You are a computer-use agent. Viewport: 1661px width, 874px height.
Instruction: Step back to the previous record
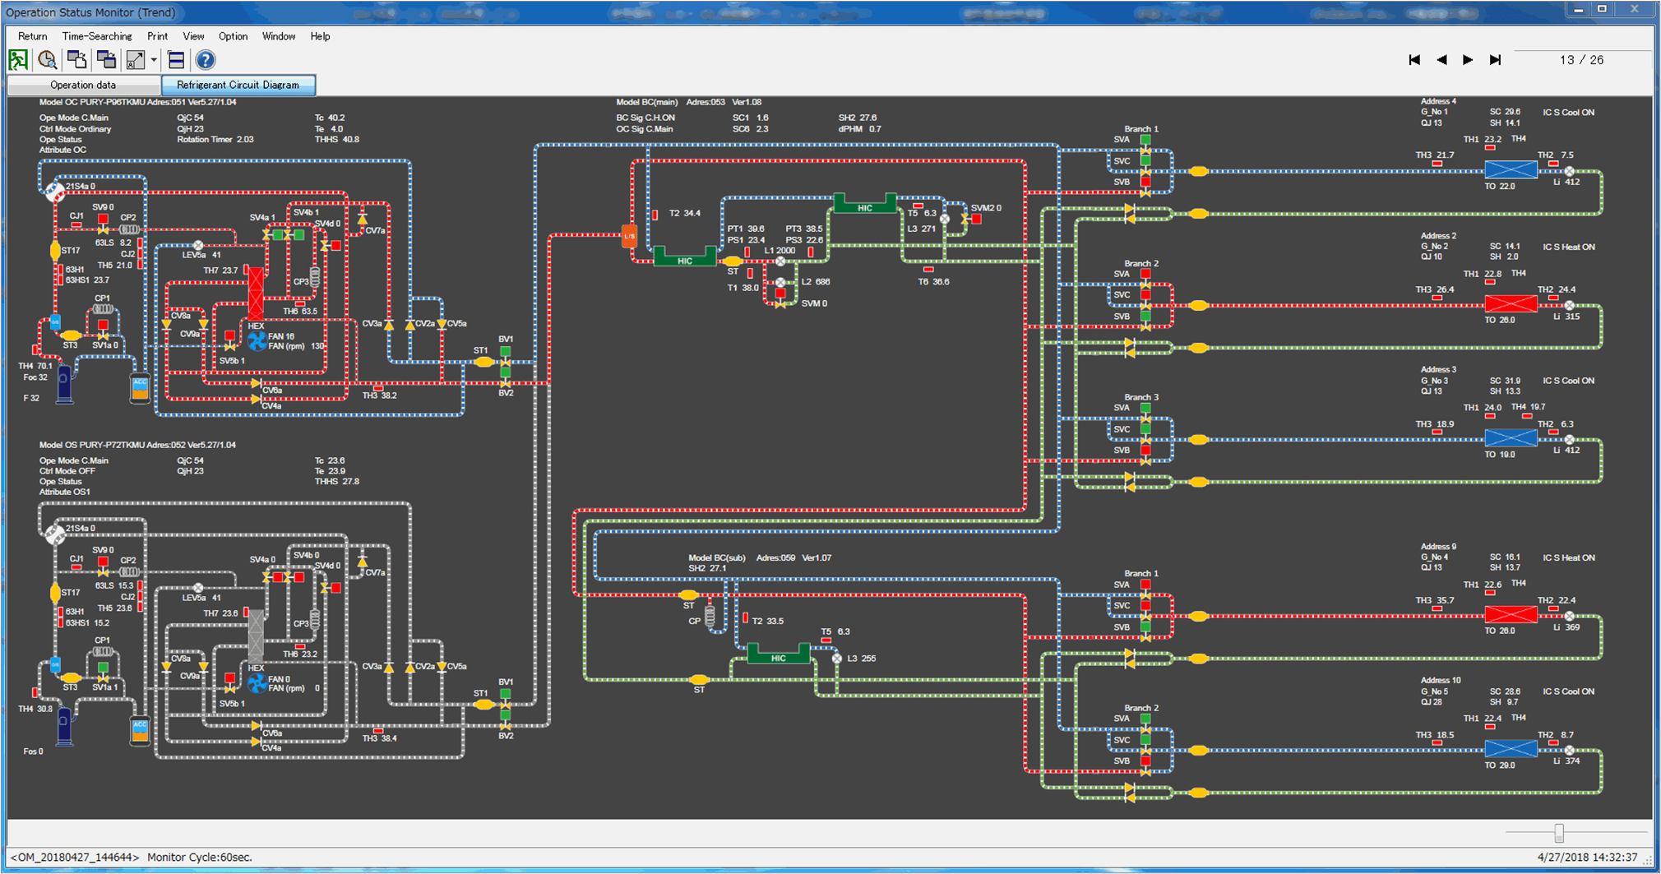pyautogui.click(x=1441, y=60)
